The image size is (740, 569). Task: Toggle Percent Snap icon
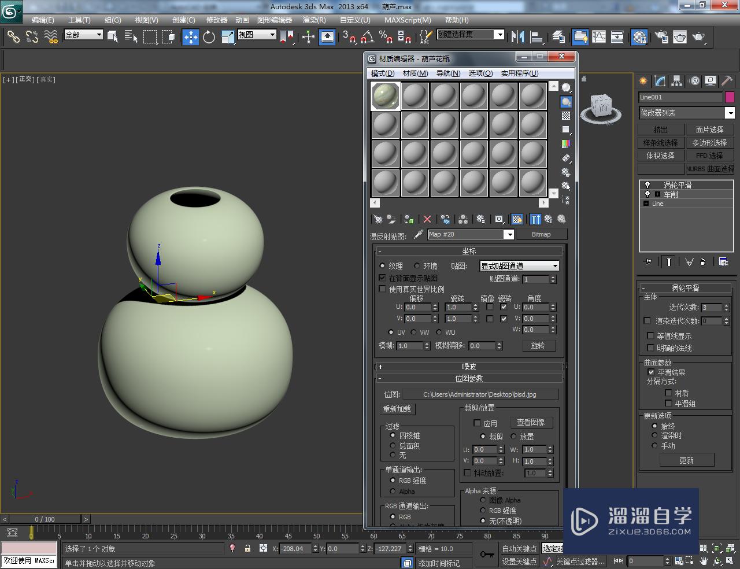386,37
